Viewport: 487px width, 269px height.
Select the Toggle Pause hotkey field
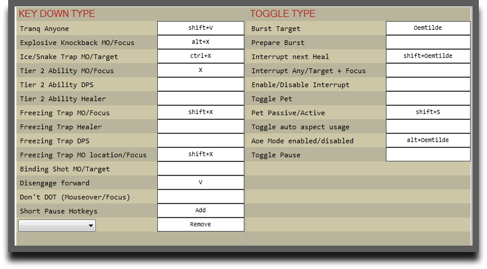pyautogui.click(x=428, y=154)
